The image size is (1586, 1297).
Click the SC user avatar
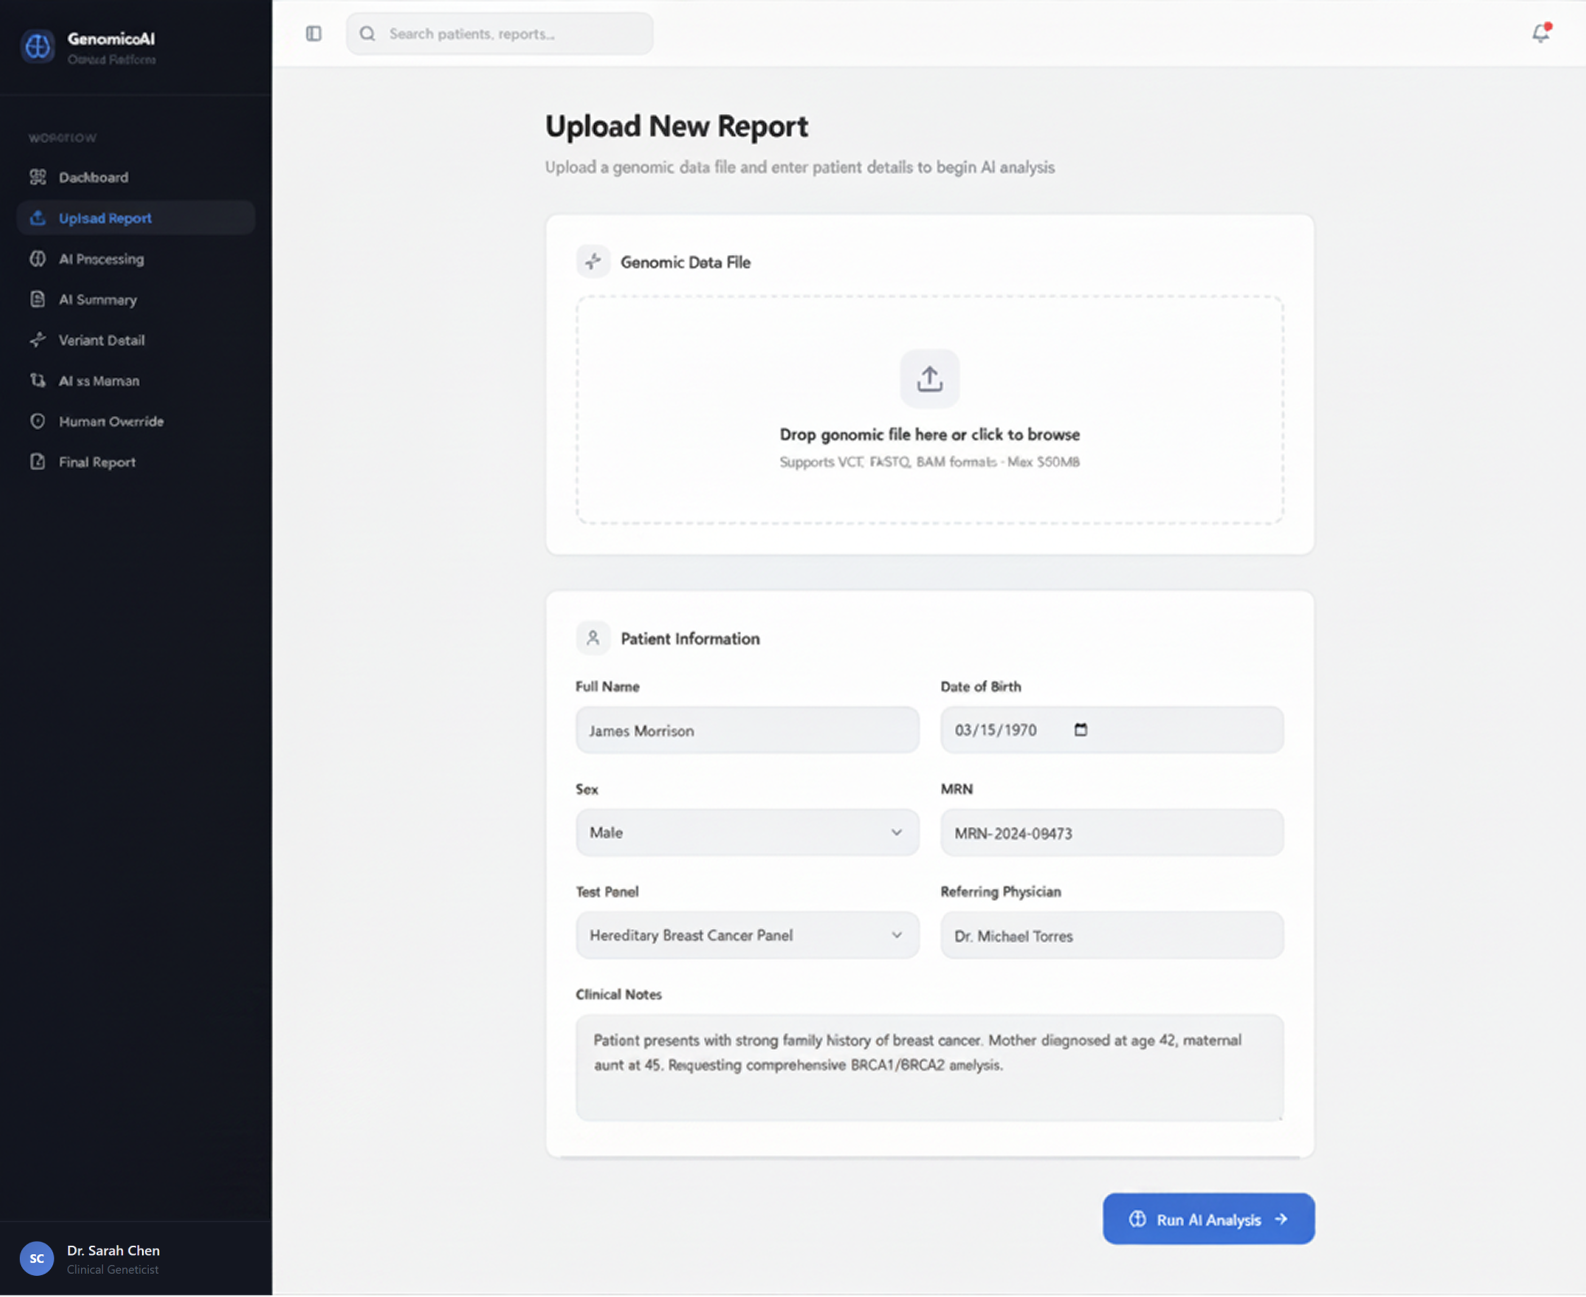click(x=37, y=1258)
